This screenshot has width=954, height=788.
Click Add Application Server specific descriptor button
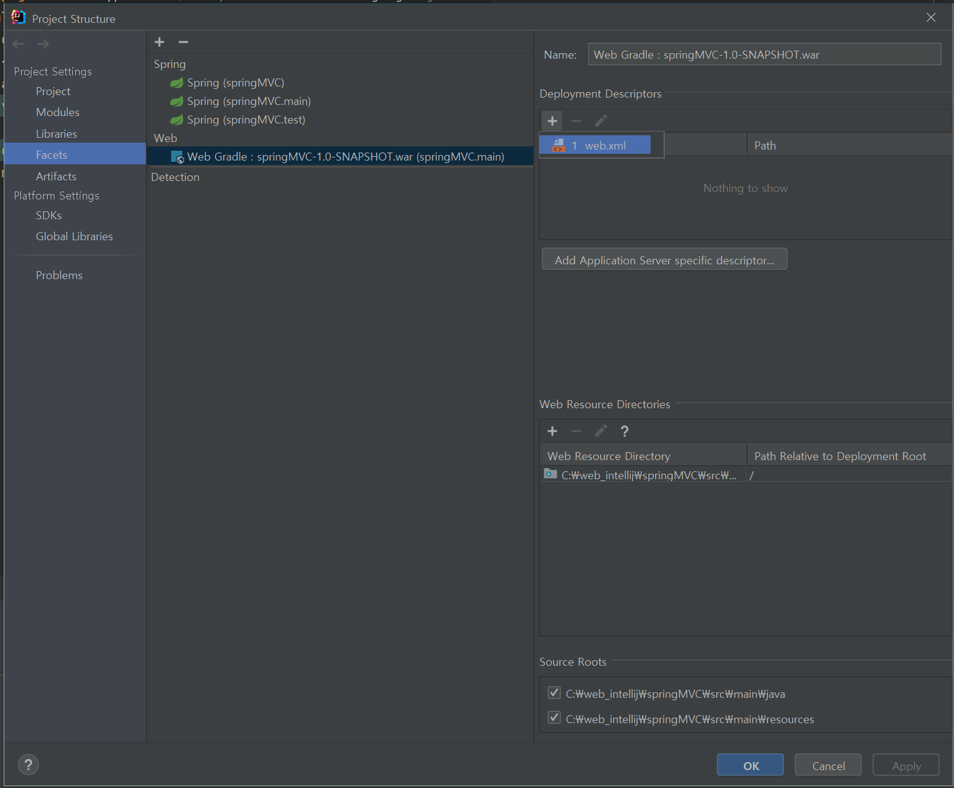[664, 259]
